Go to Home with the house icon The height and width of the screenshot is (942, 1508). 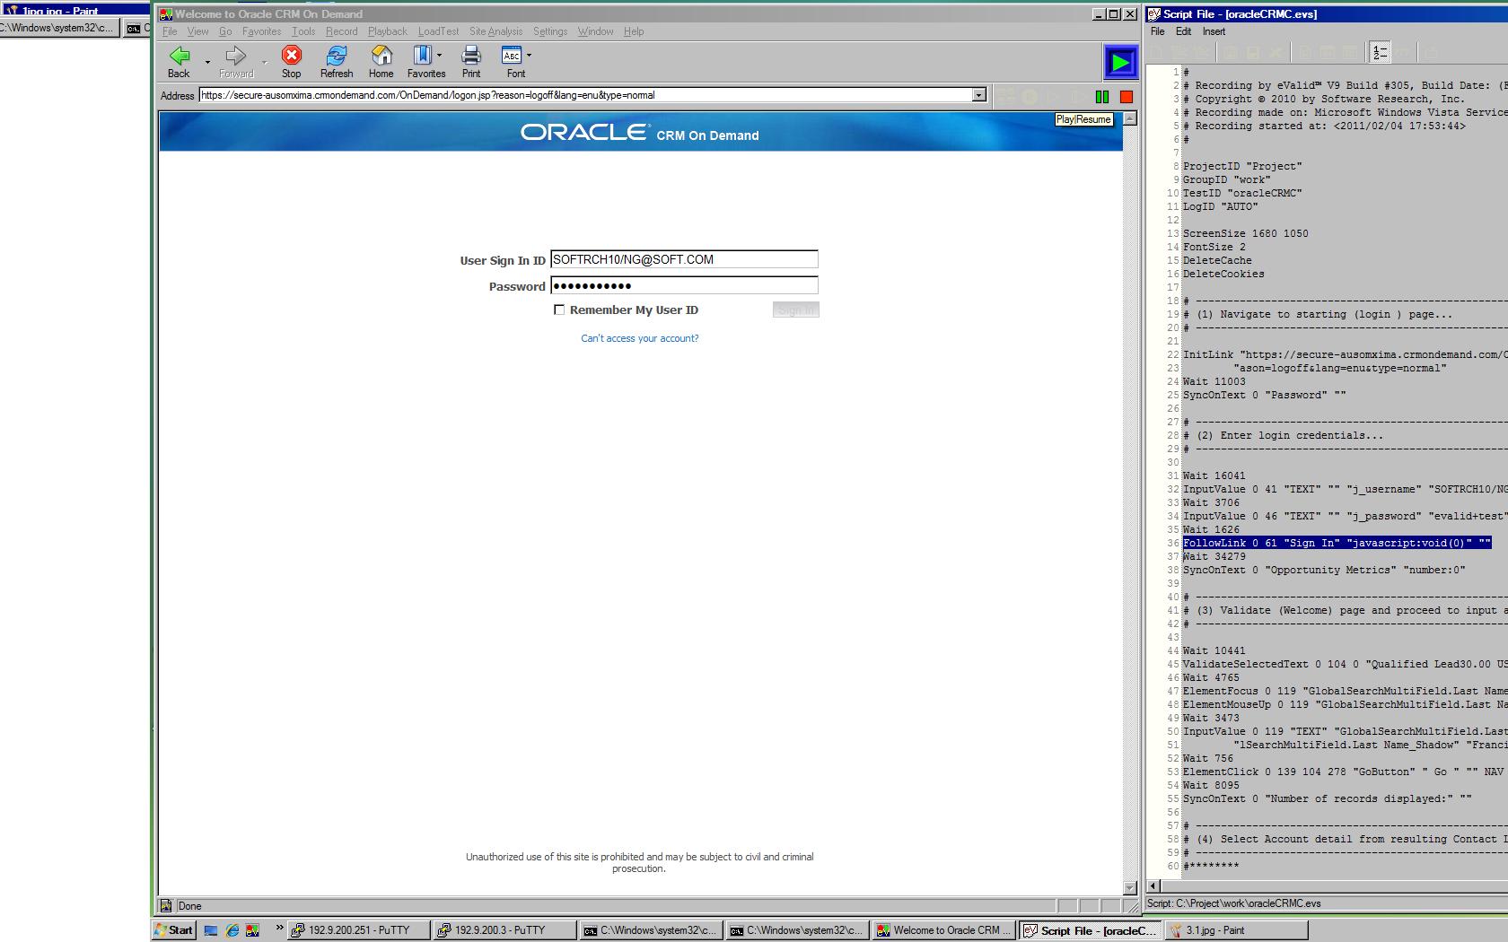(x=381, y=56)
